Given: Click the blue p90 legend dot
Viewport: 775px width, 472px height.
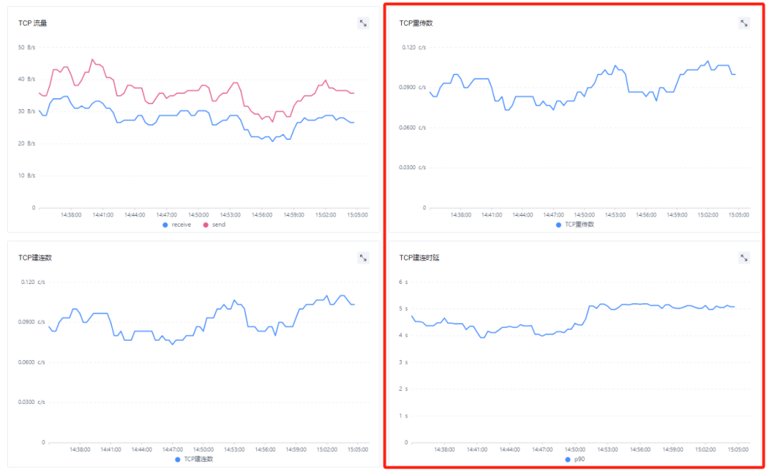Looking at the screenshot, I should click(568, 459).
